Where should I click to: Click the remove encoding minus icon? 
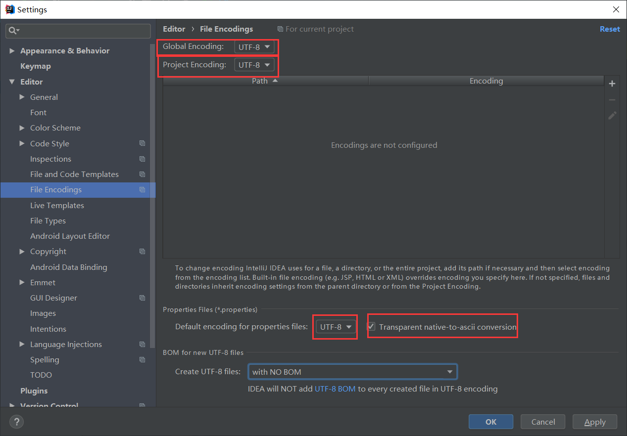[612, 100]
